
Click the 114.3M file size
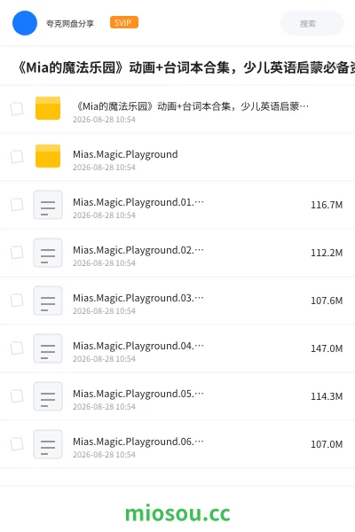pyautogui.click(x=327, y=396)
